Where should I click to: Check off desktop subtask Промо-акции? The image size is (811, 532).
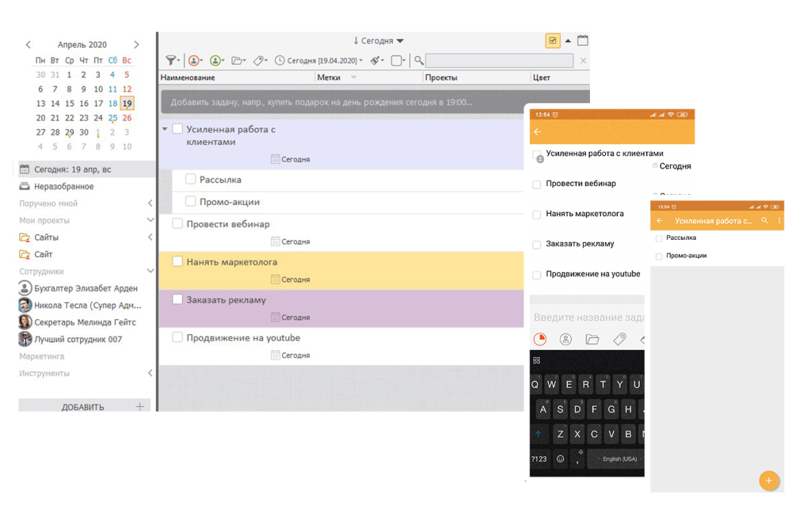[x=190, y=201]
